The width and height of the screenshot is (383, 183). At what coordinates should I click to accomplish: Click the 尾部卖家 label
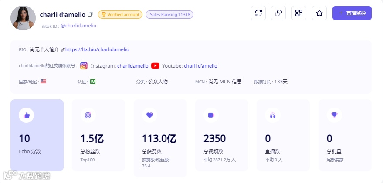[335, 160]
